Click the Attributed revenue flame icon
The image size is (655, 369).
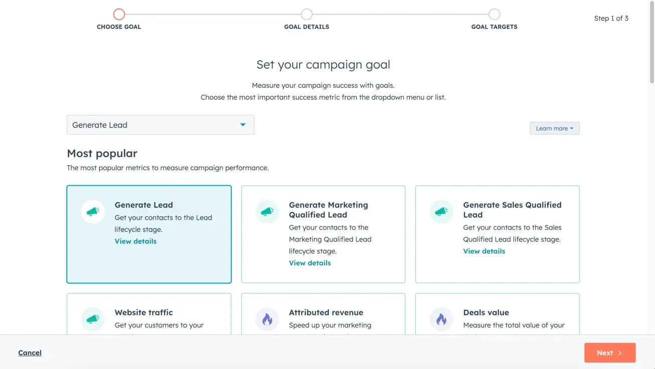point(267,319)
